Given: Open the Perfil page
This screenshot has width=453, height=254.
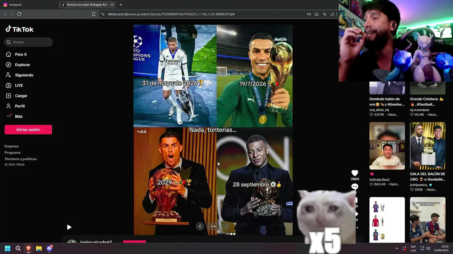Looking at the screenshot, I should click(20, 106).
